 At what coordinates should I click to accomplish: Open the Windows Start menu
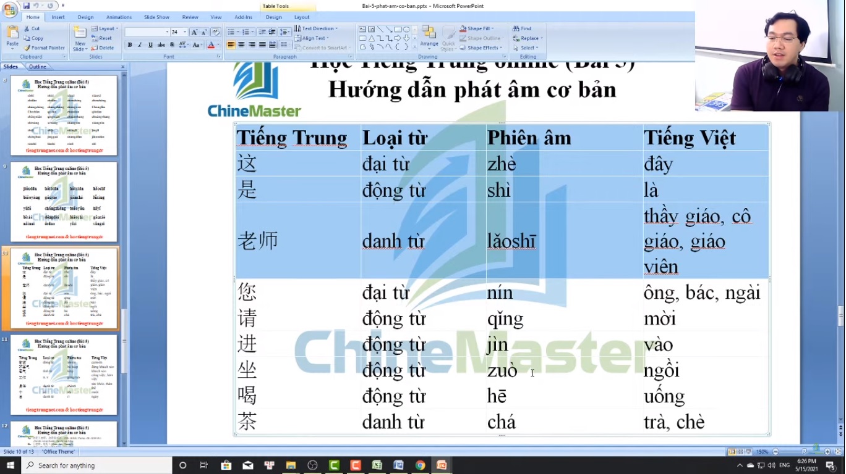[x=11, y=465]
